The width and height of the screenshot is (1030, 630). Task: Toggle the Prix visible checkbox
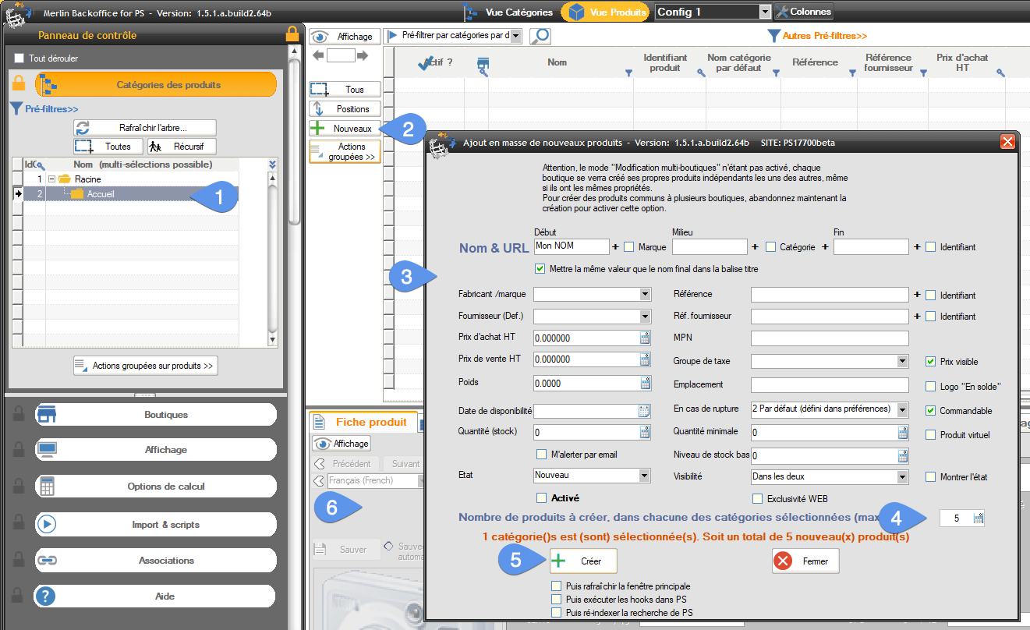930,362
